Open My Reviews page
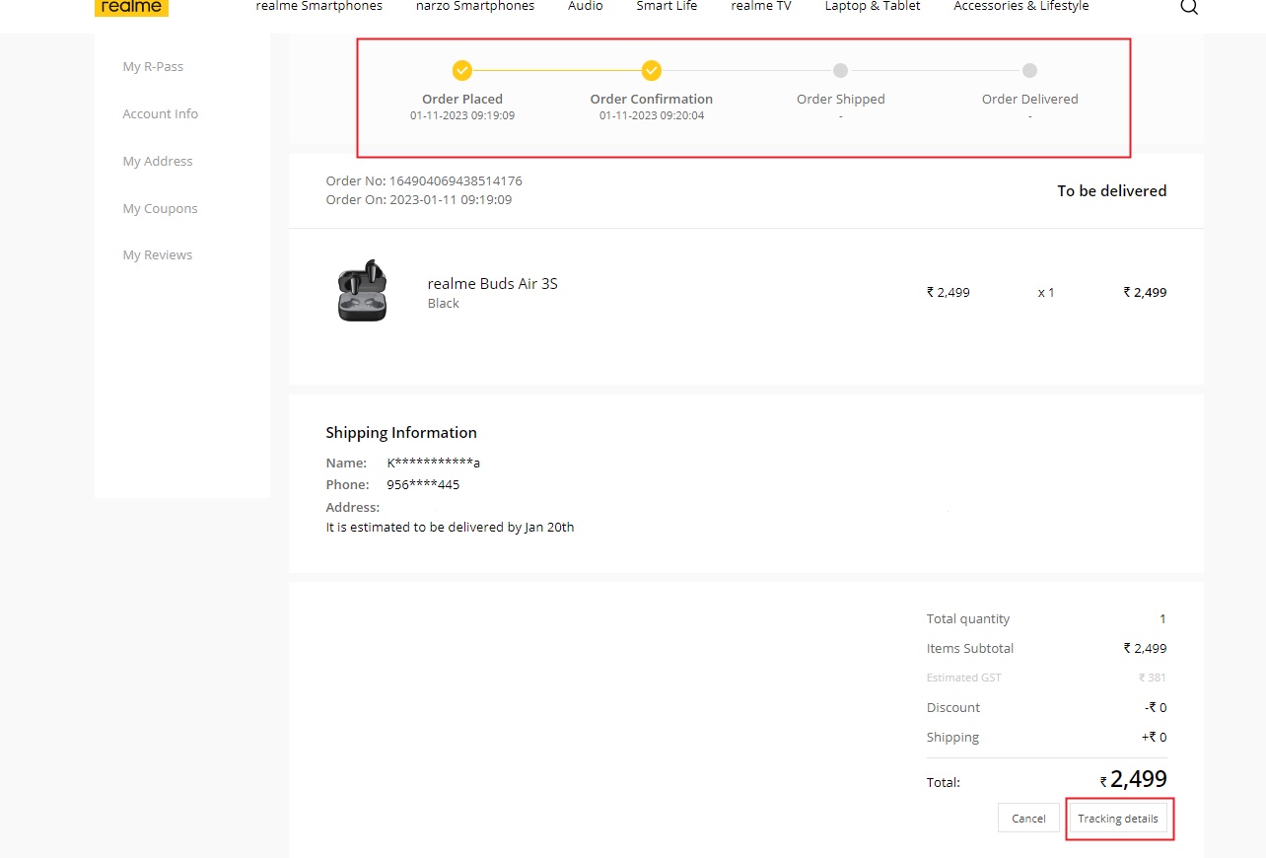The width and height of the screenshot is (1266, 858). click(x=157, y=254)
